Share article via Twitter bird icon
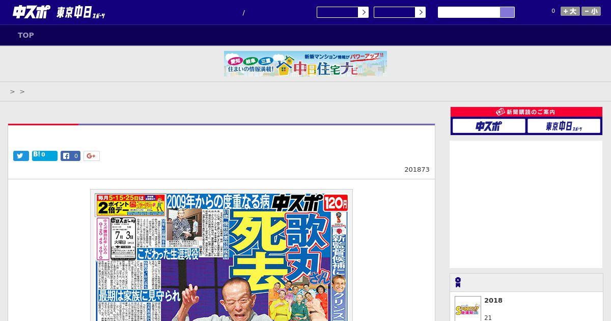This screenshot has height=321, width=611. [21, 156]
